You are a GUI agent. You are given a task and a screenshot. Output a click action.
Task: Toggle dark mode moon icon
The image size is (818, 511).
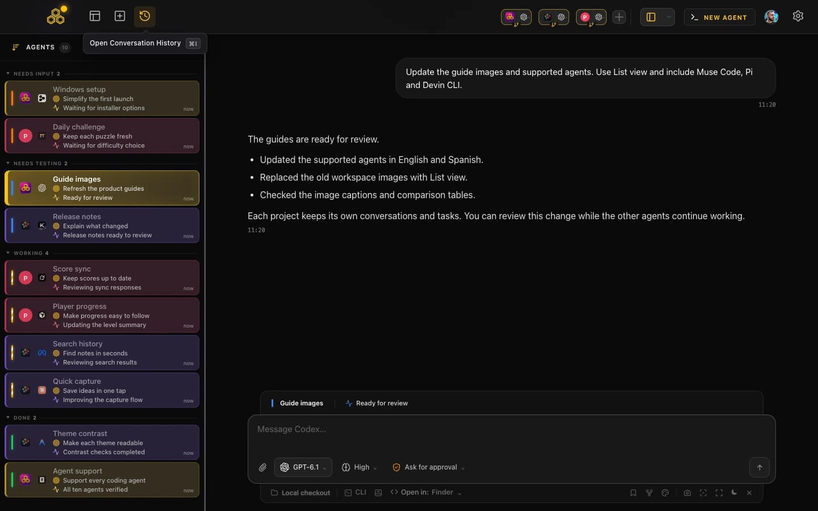tap(734, 492)
